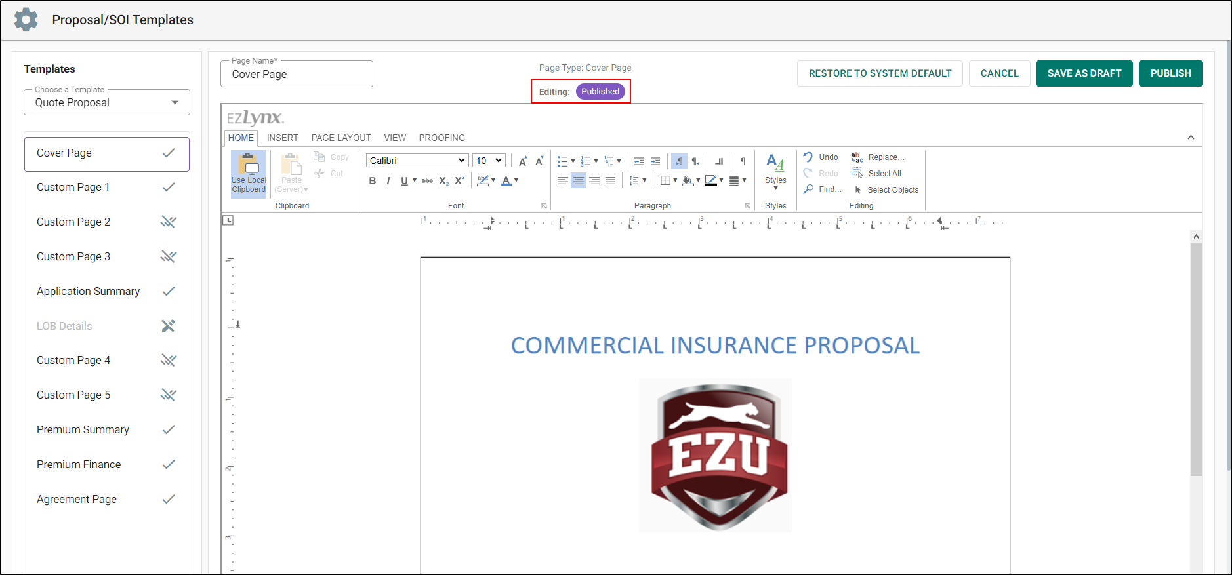Switch to the HOME ribbon tab
Image resolution: width=1232 pixels, height=575 pixels.
point(241,138)
